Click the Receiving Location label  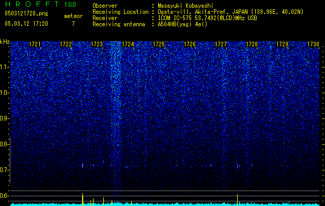(120, 12)
